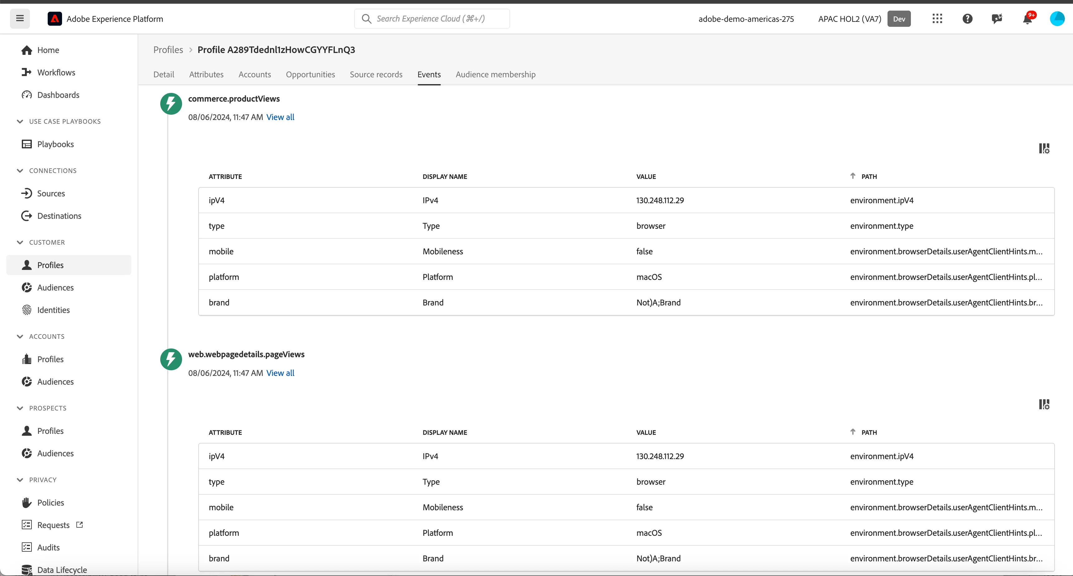The height and width of the screenshot is (576, 1073).
Task: Open the Opportunities tab
Action: [x=310, y=74]
